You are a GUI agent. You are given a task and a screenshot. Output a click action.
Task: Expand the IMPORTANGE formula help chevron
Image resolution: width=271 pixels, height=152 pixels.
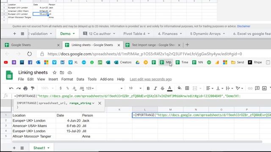tap(93, 103)
